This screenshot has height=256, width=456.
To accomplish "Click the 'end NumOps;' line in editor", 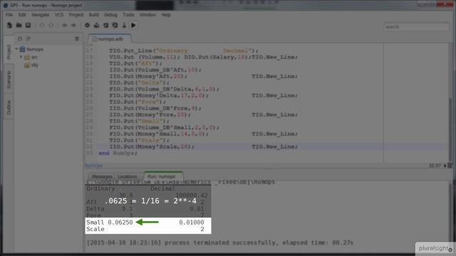I will [x=118, y=153].
